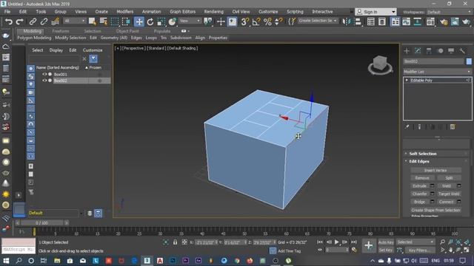Toggle the Auto Key button
This screenshot has height=266, width=474.
click(386, 242)
